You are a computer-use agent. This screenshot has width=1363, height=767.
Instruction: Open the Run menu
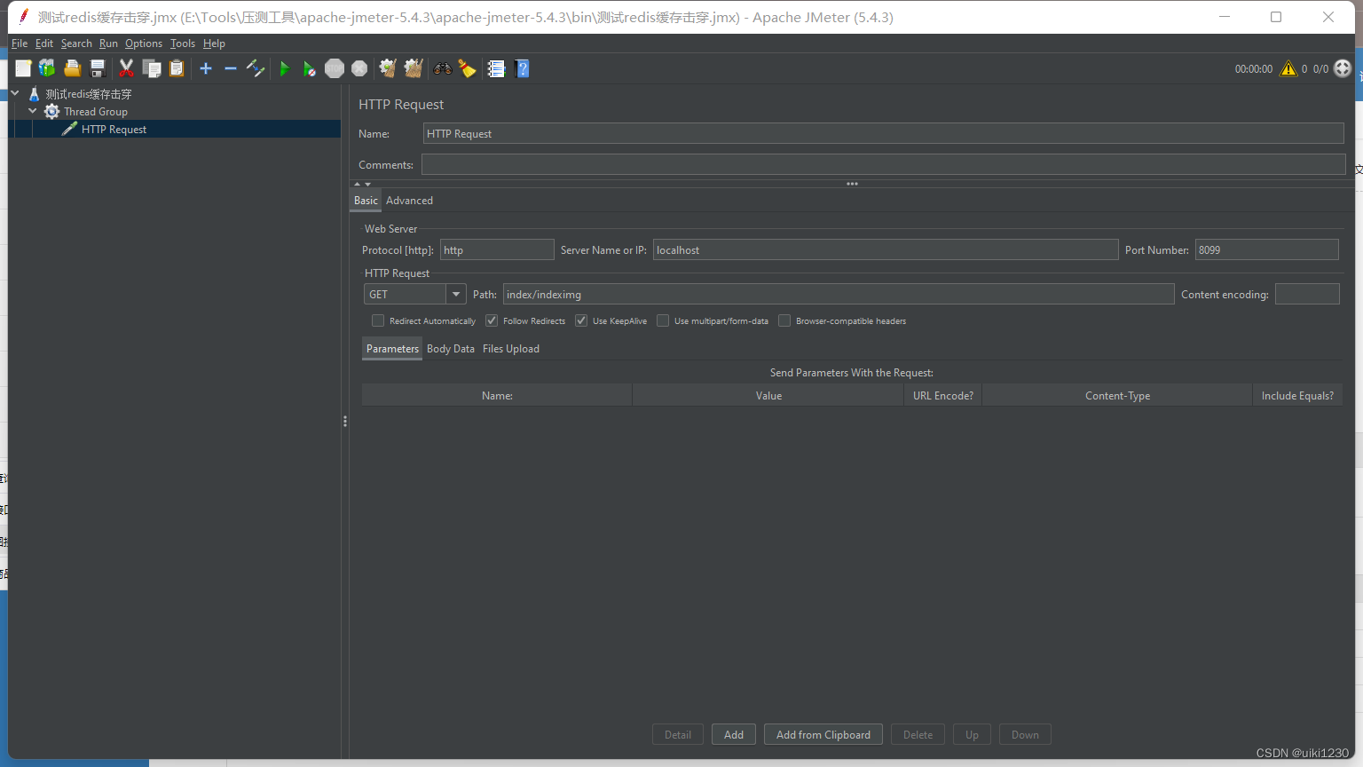click(x=108, y=43)
